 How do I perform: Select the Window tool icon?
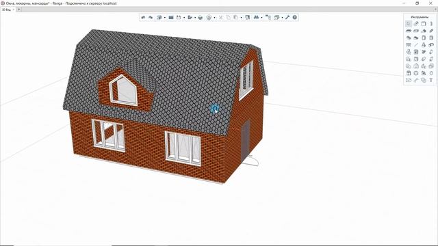(x=431, y=38)
